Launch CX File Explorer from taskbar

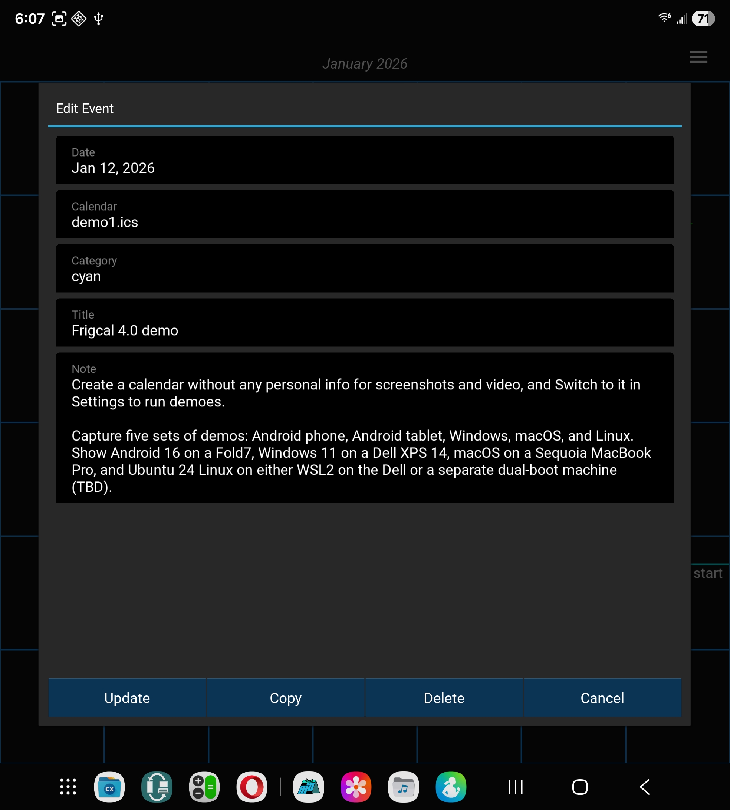pyautogui.click(x=109, y=787)
